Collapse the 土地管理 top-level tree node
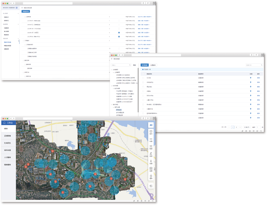The width and height of the screenshot is (267, 205). click(112, 70)
